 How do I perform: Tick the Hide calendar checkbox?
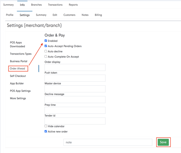pyautogui.click(x=46, y=126)
